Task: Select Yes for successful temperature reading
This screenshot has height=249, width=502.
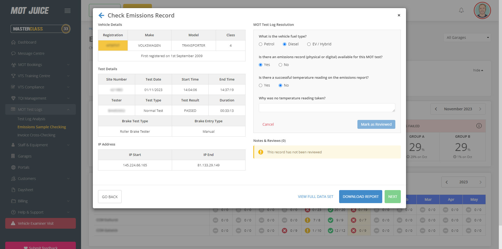Action: coord(261,86)
